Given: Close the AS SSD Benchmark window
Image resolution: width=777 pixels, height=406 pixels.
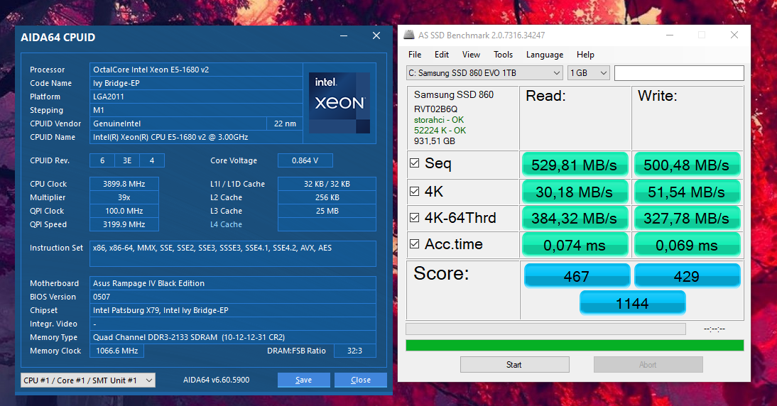Looking at the screenshot, I should click(734, 35).
